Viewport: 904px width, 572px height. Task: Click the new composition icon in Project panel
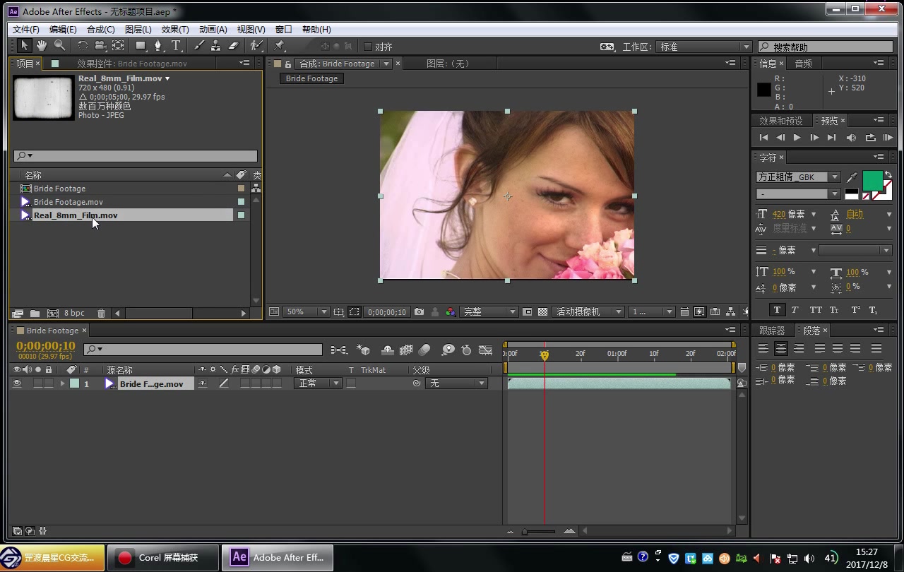pyautogui.click(x=53, y=313)
